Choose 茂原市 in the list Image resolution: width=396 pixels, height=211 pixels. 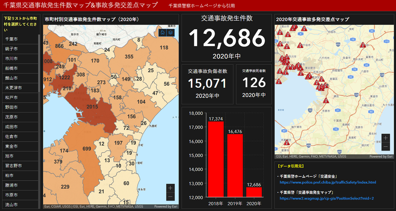(20, 117)
